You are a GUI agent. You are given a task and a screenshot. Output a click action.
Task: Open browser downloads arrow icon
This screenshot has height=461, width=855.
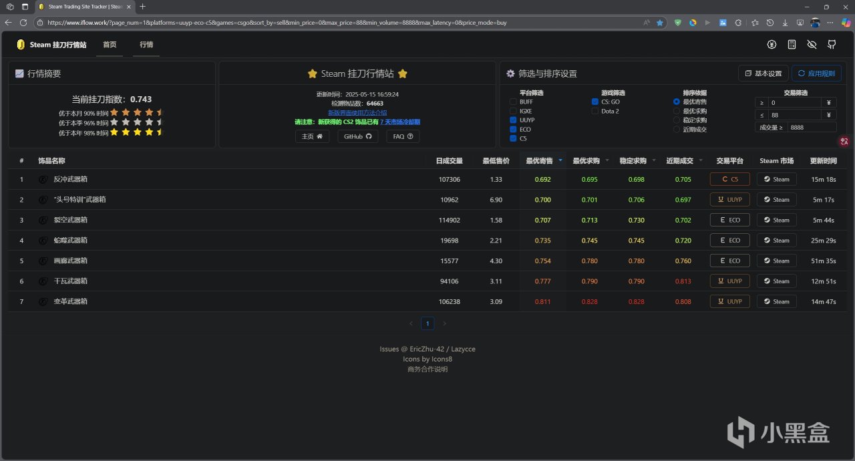coord(786,22)
